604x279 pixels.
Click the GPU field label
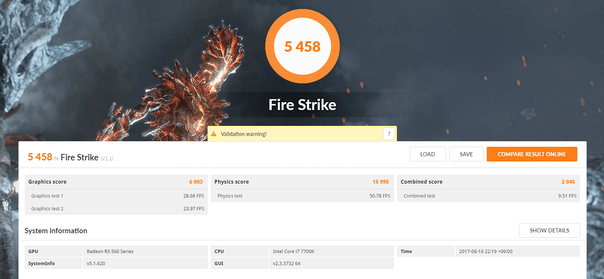pyautogui.click(x=33, y=252)
